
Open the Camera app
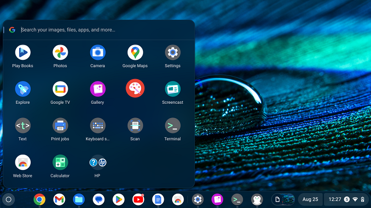tap(97, 52)
